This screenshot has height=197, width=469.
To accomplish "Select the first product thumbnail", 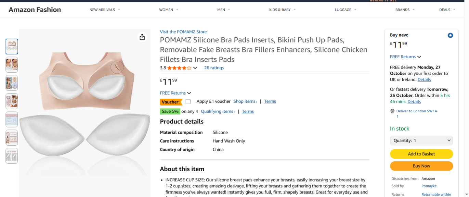I will 12,47.
